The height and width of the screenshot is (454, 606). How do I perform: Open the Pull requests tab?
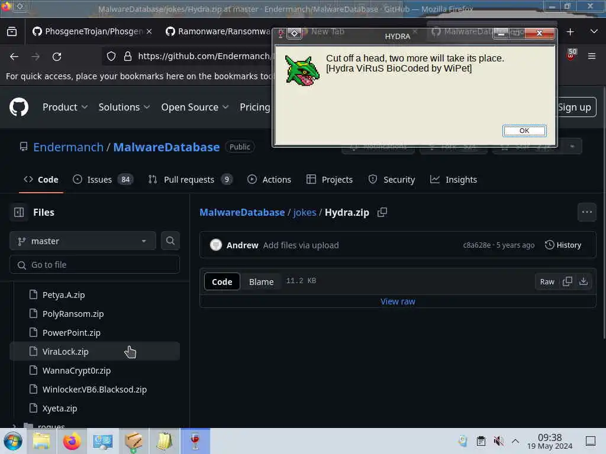(x=190, y=180)
